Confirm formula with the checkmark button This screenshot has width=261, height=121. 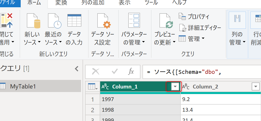tap(115, 72)
